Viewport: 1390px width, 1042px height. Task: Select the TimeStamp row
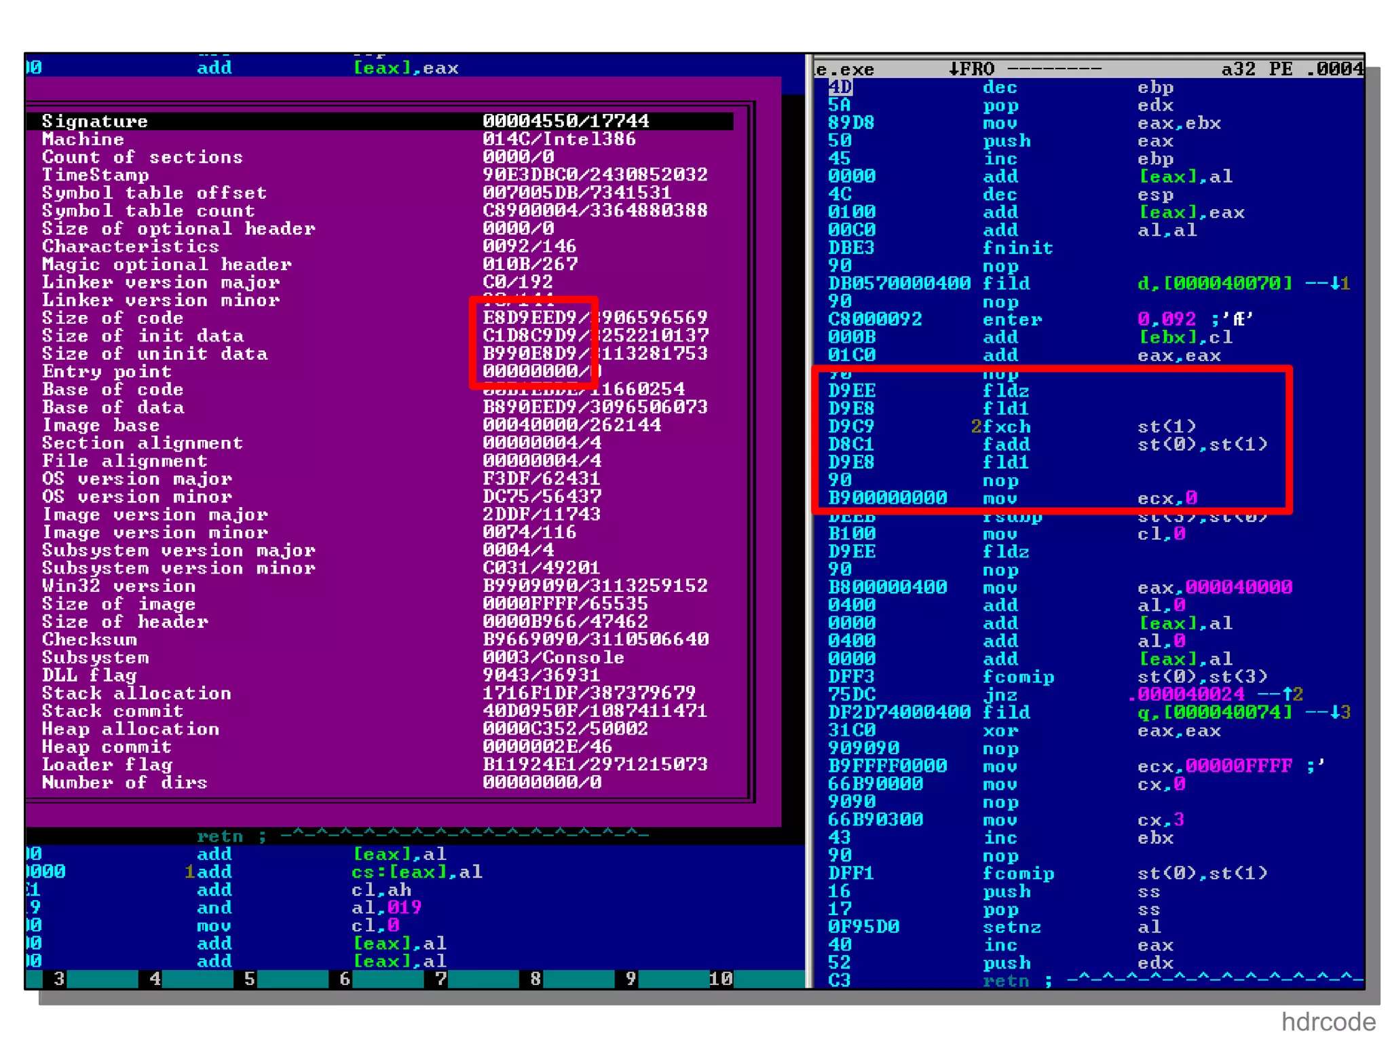[x=380, y=174]
